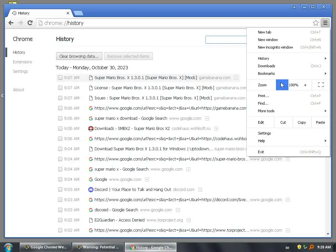Click the page icon beside the License entry
Image resolution: width=336 pixels, height=252 pixels.
tap(91, 88)
